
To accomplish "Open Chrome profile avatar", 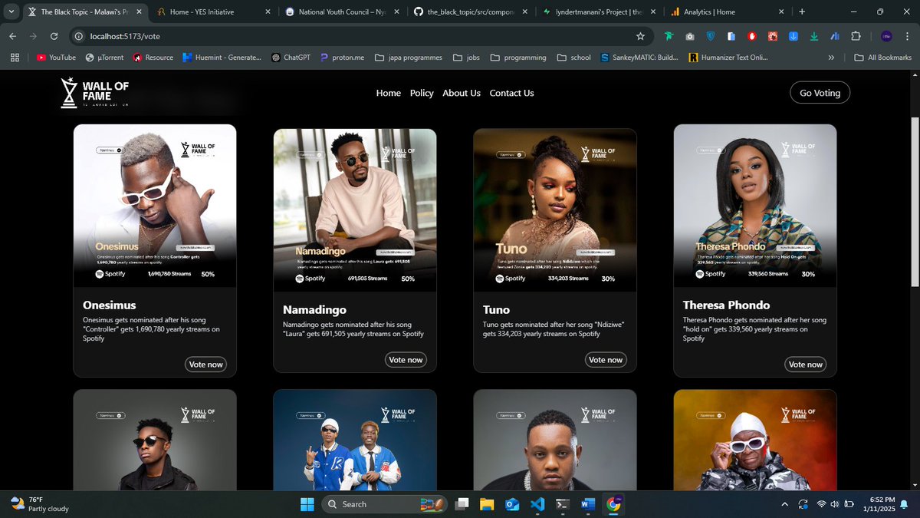I will point(886,36).
